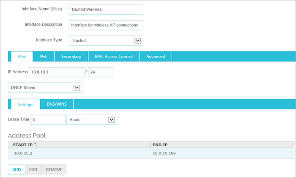Edit the Interface Description field
Screen dimensions: 296x178
click(x=106, y=25)
